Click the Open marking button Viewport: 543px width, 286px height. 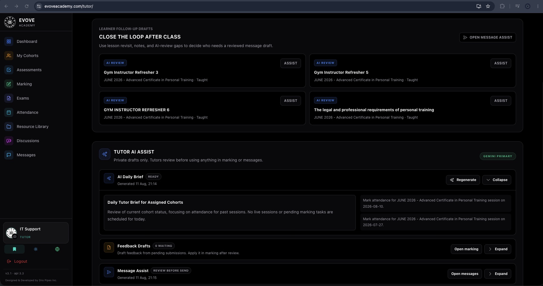466,249
